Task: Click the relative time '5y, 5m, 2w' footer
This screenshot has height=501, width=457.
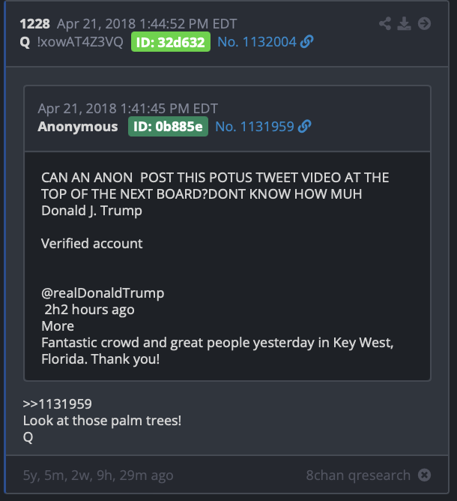Action: click(x=98, y=475)
